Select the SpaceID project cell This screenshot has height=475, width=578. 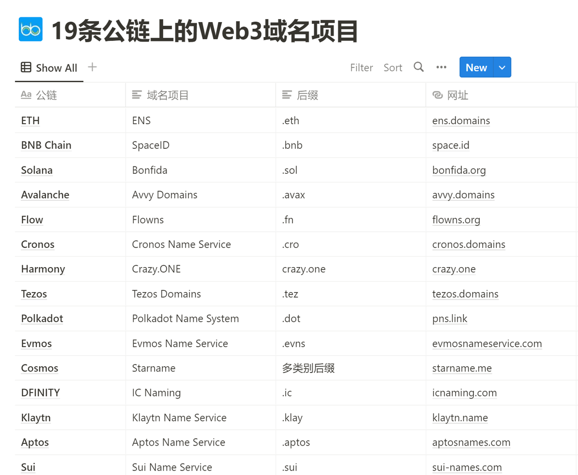200,145
